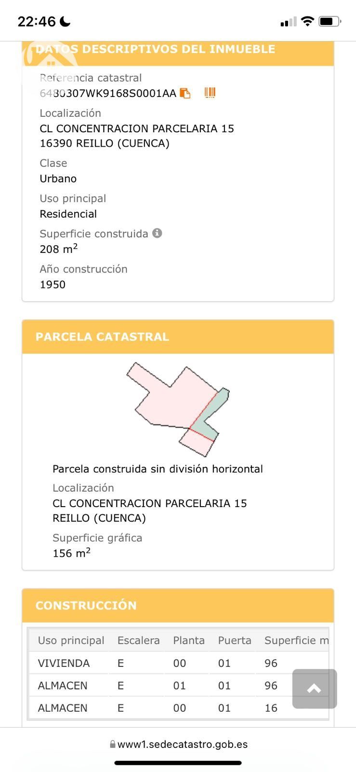Tap the Uso principal column header

(71, 640)
